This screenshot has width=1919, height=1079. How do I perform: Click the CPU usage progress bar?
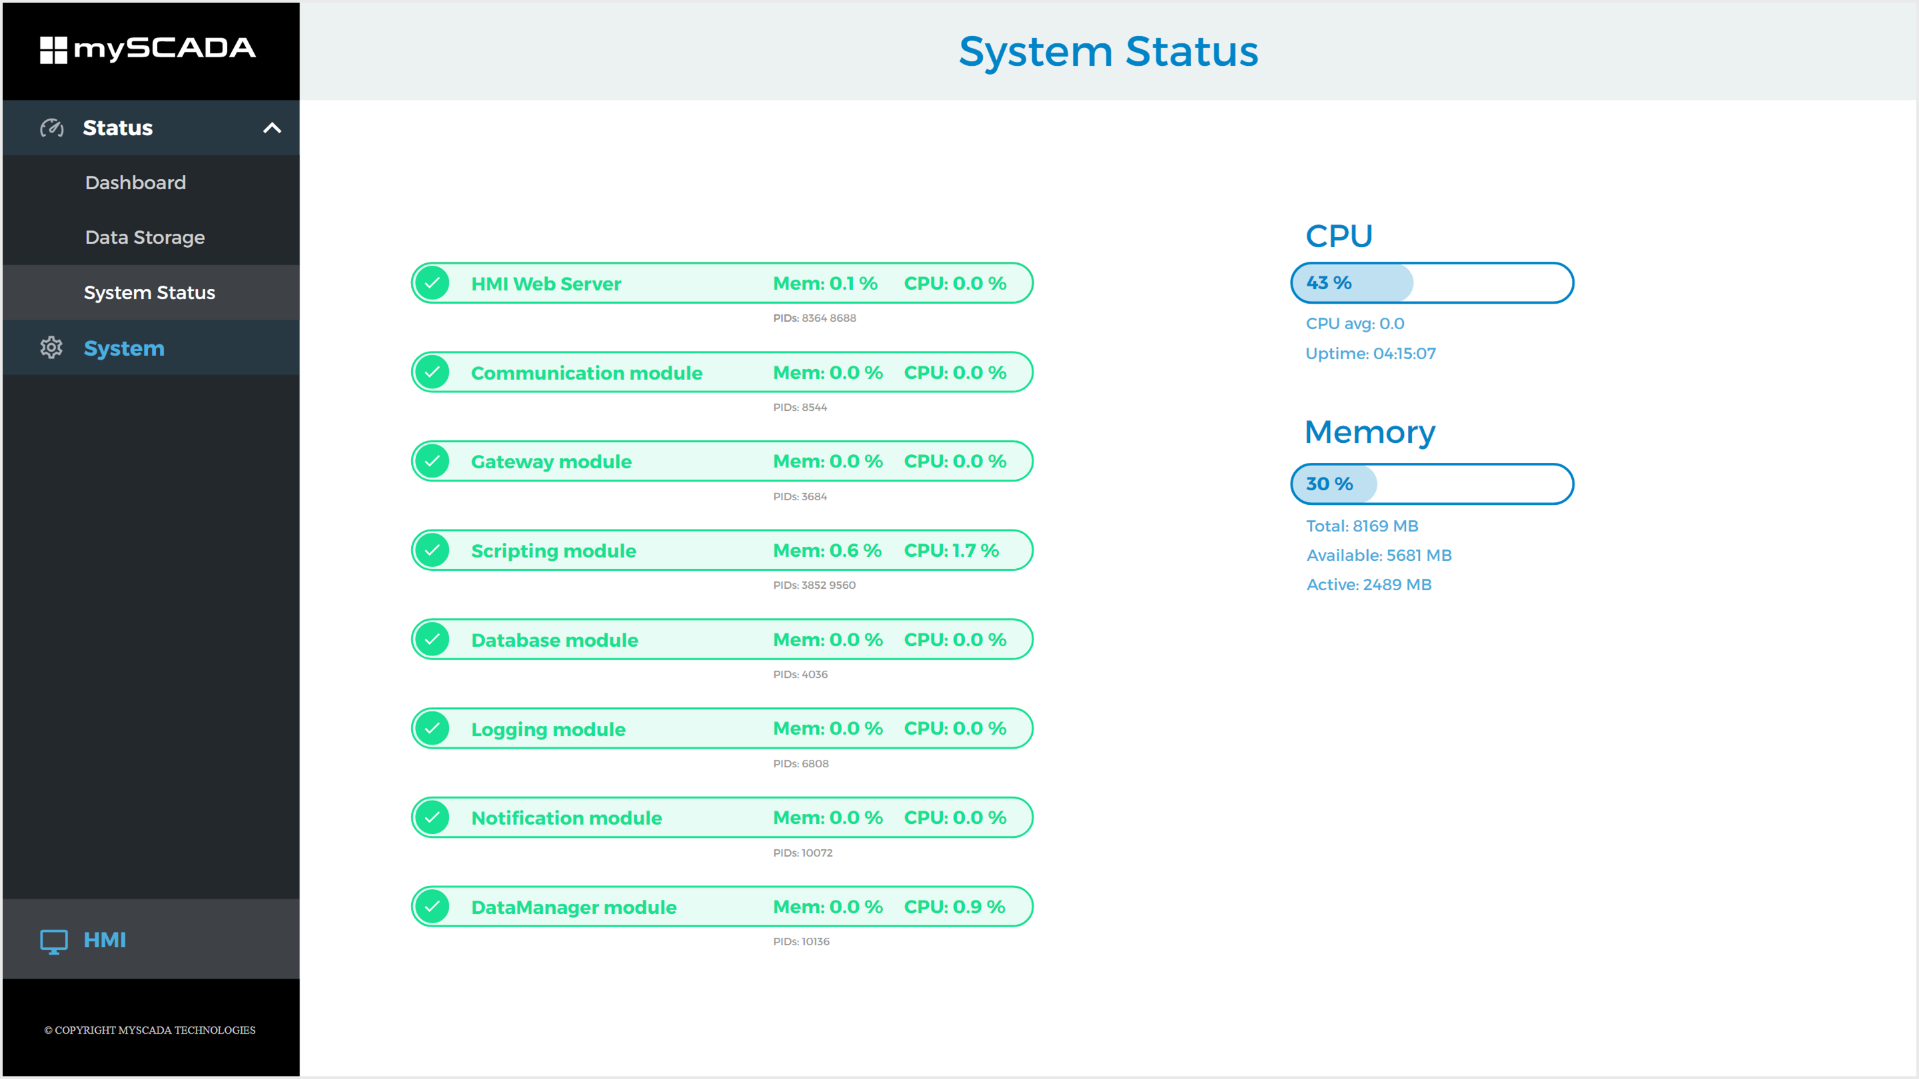(x=1432, y=283)
